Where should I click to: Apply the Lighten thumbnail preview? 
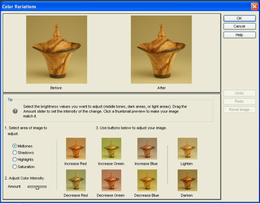187,149
